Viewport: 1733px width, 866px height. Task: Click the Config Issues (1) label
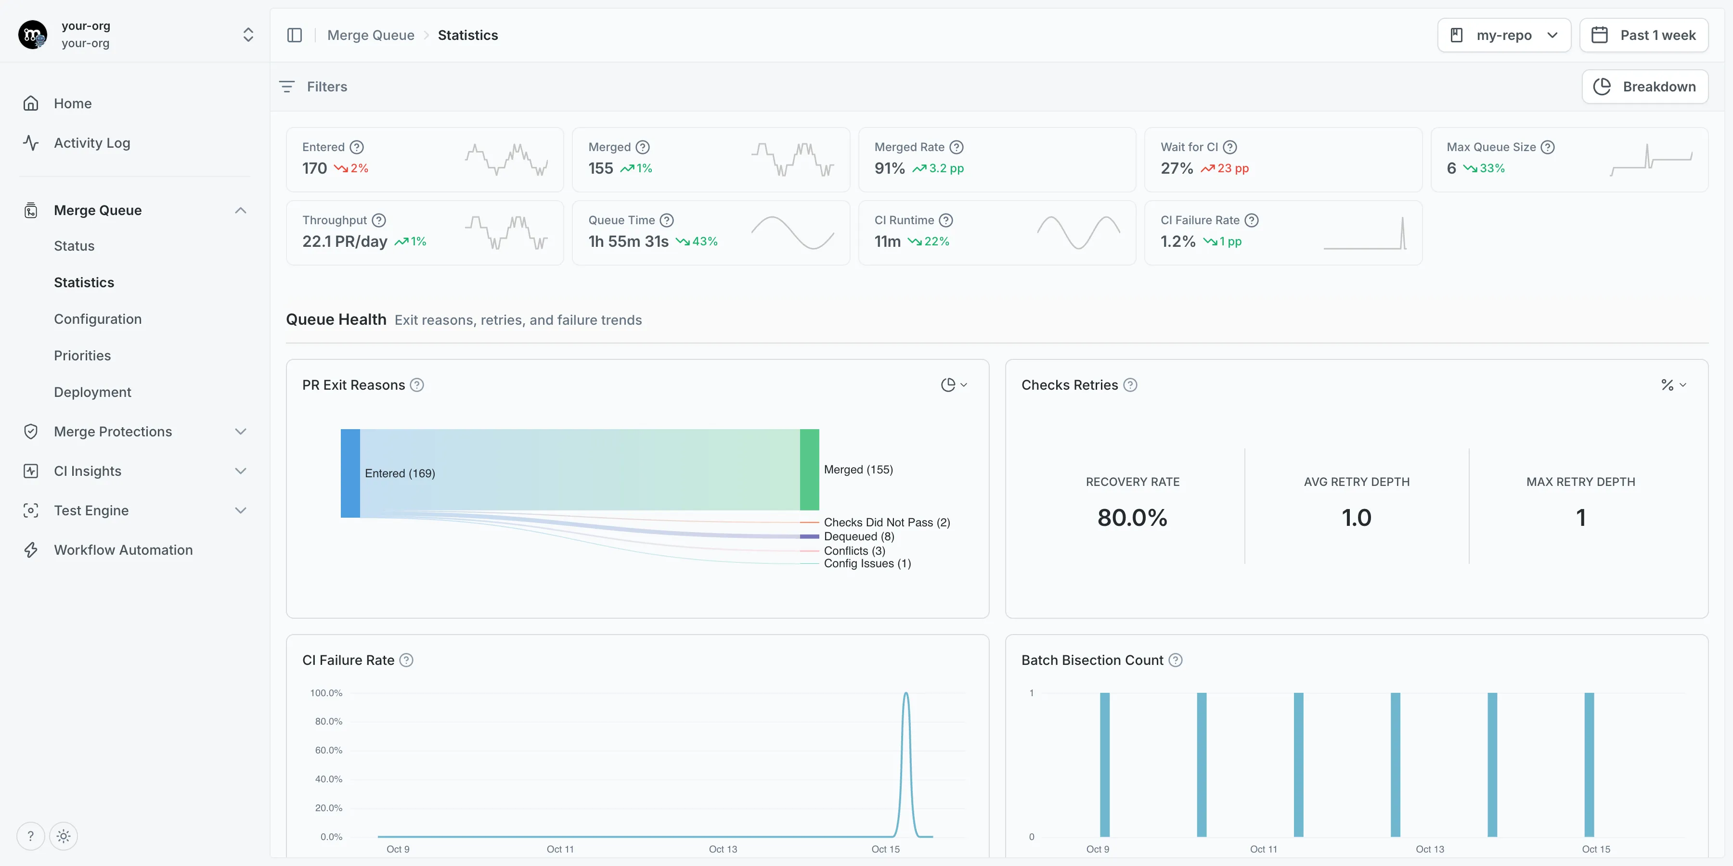867,563
